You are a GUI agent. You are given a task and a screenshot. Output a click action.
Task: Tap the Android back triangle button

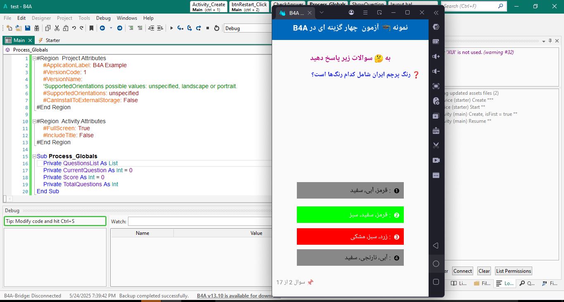tap(436, 246)
